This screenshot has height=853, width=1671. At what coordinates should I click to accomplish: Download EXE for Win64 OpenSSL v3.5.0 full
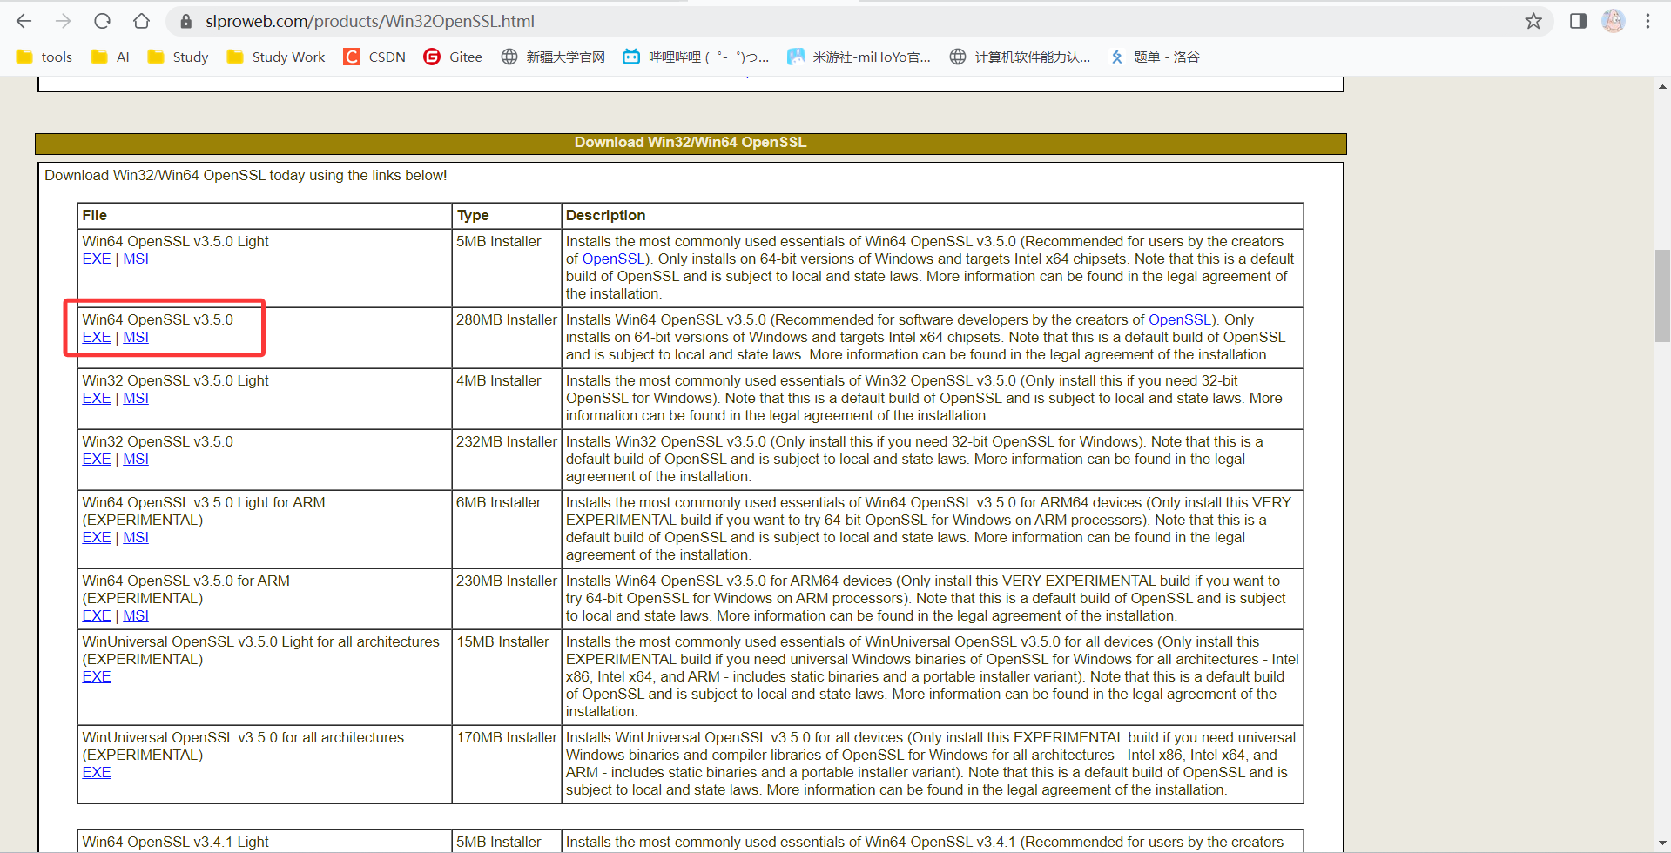(97, 337)
